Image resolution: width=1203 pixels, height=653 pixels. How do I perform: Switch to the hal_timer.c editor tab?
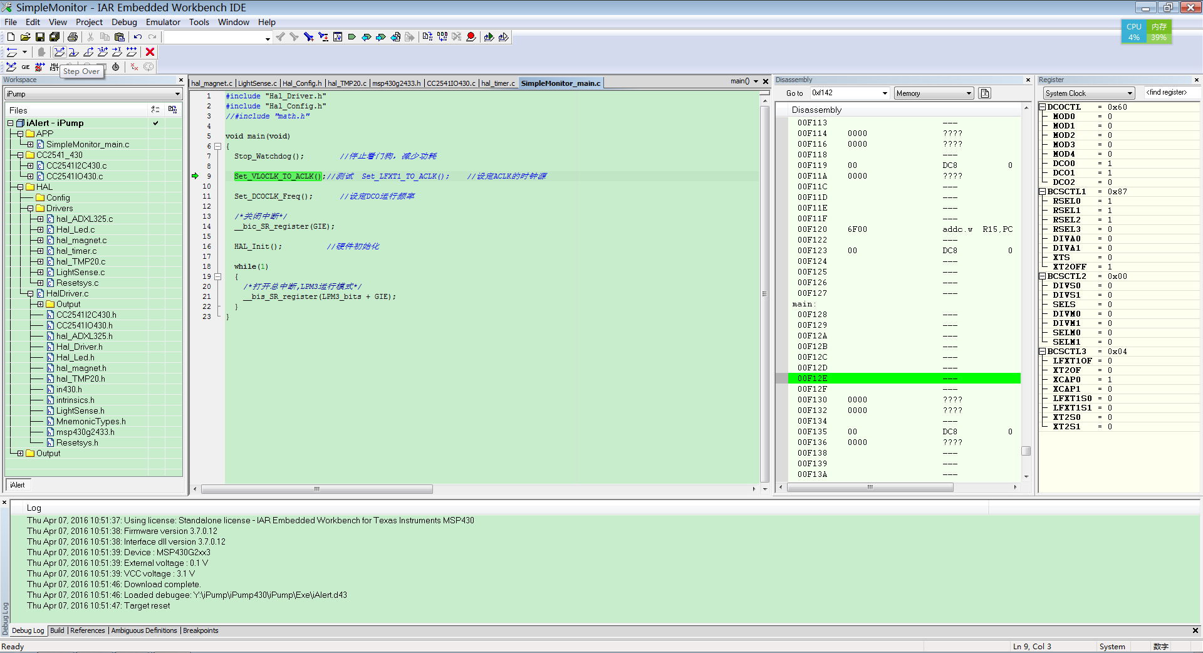[497, 83]
